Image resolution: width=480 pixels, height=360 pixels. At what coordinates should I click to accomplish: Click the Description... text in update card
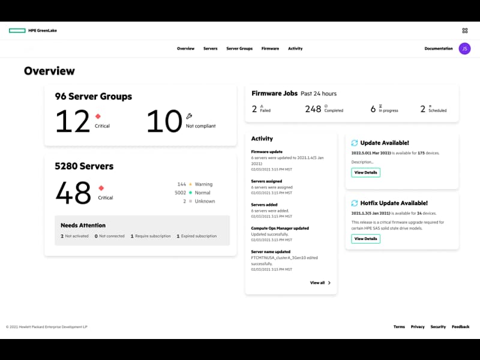click(x=362, y=162)
